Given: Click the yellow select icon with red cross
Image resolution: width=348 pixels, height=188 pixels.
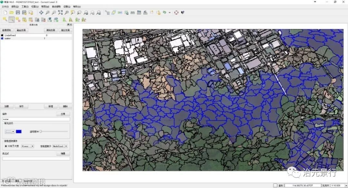Looking at the screenshot, I should (18, 20).
